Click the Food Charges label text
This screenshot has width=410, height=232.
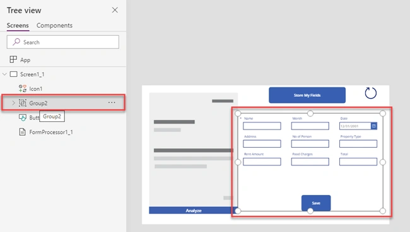[x=302, y=154]
